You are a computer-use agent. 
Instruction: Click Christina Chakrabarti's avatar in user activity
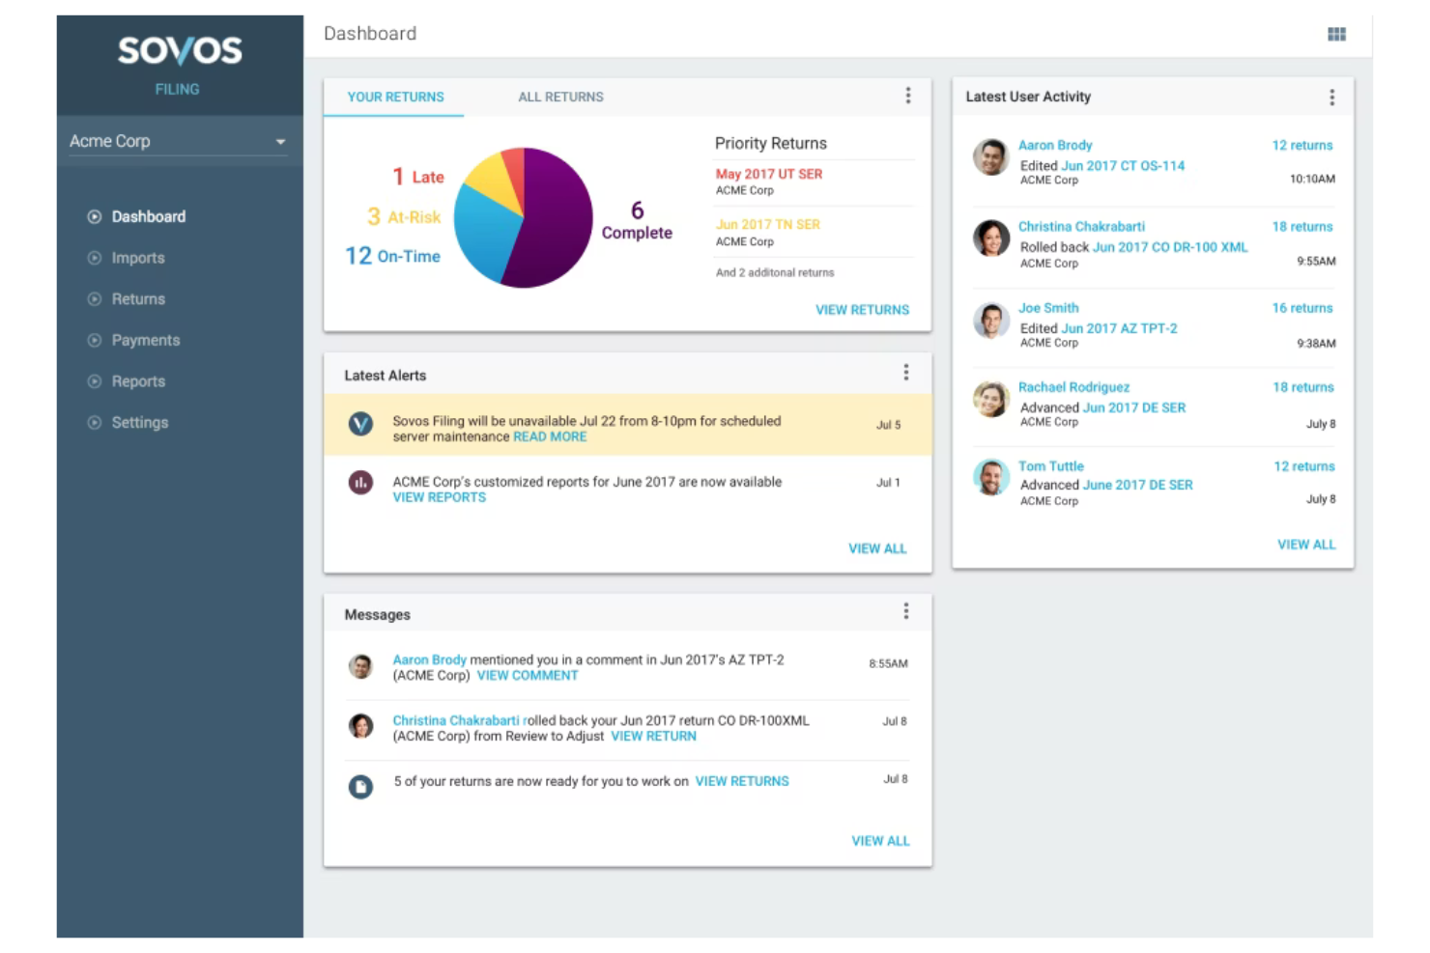(990, 238)
